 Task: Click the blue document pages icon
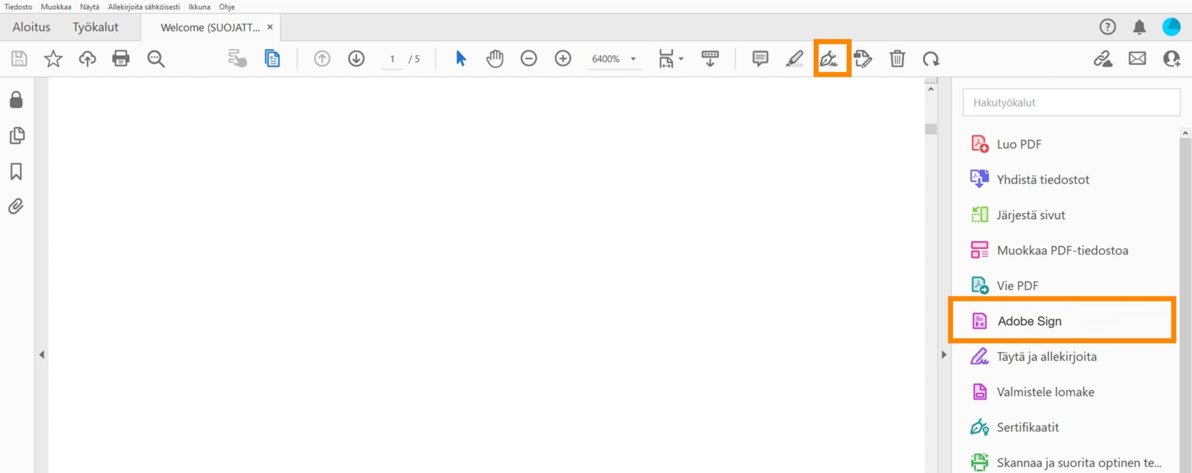point(272,59)
